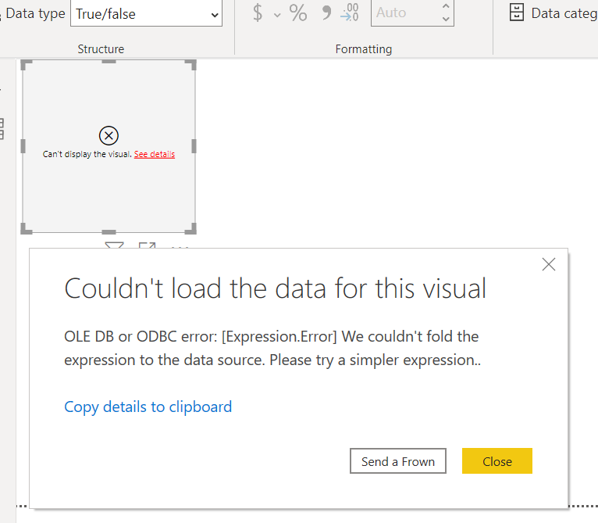Click the yellow Close button
Viewport: 598px width, 523px height.
click(x=497, y=461)
